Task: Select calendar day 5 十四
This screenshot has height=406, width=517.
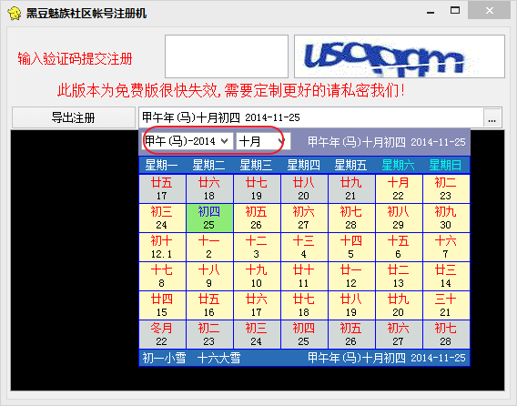Action: point(351,247)
